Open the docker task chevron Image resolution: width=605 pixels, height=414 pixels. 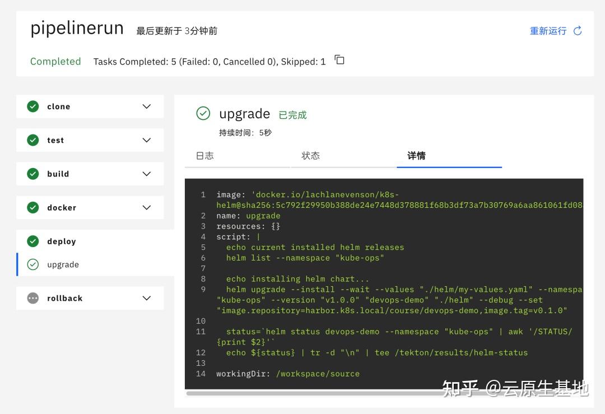point(146,207)
